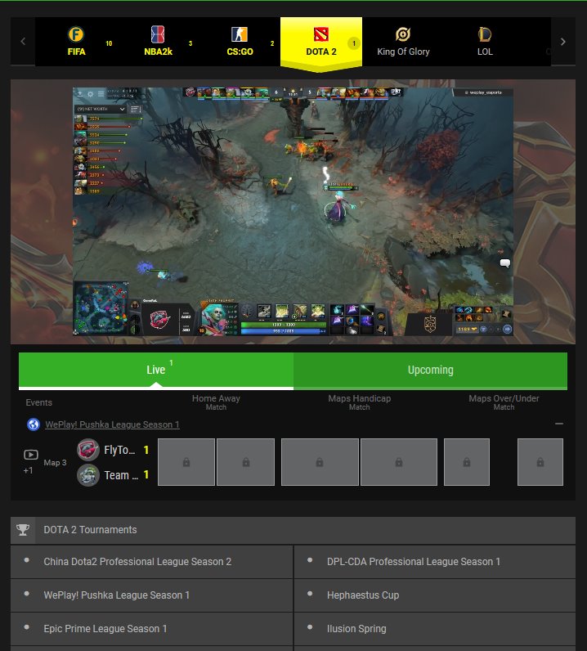
Task: Click the first locked Maps Over/Under button
Action: (467, 462)
